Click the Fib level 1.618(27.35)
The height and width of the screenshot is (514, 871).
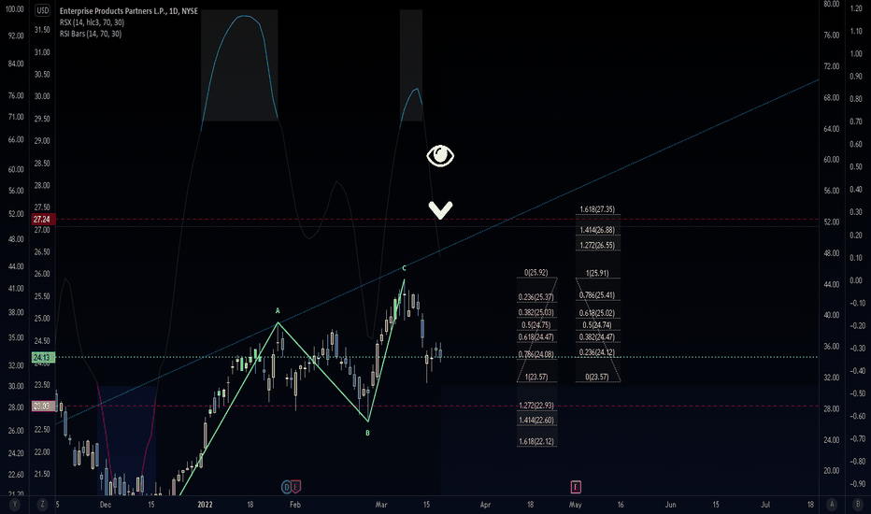point(597,209)
